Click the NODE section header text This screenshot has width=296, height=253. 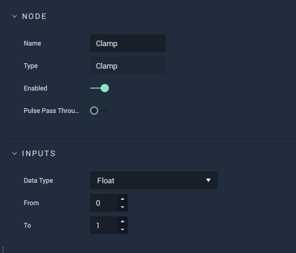[34, 17]
